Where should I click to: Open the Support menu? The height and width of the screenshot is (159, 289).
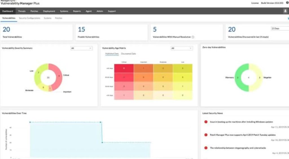click(x=112, y=11)
